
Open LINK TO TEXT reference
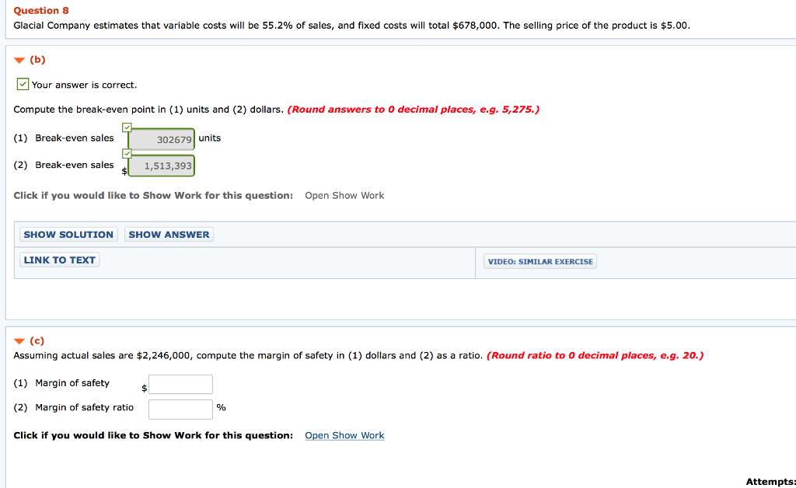[59, 260]
